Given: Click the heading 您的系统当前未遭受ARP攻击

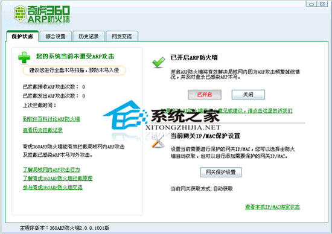Looking at the screenshot, I should [75, 56].
